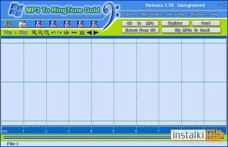The image size is (228, 147).
Task: Stop audio playback
Action: pyautogui.click(x=23, y=32)
